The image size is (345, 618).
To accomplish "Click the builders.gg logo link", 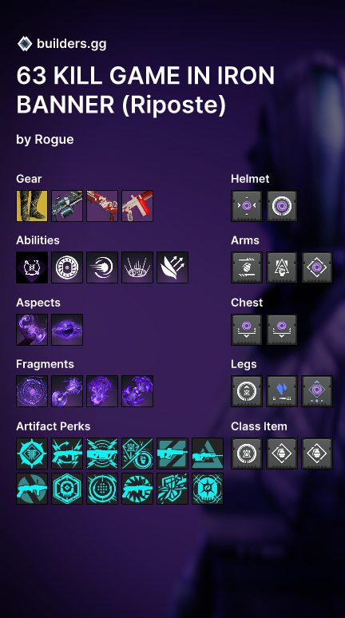I will [x=61, y=44].
